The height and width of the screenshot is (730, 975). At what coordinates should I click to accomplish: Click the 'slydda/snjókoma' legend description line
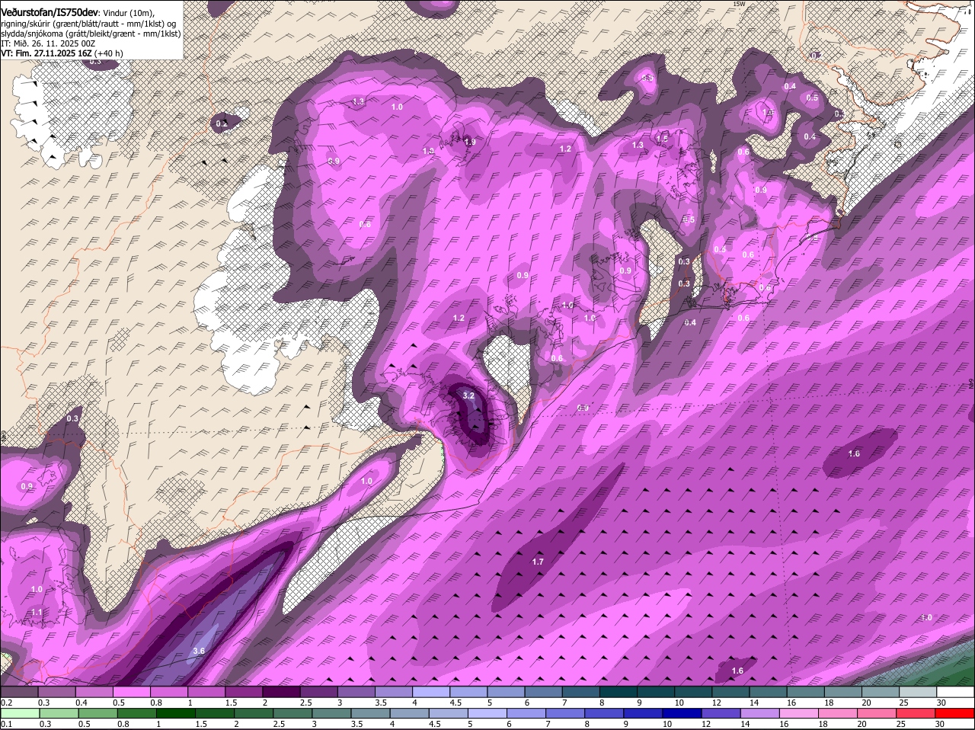pyautogui.click(x=91, y=34)
